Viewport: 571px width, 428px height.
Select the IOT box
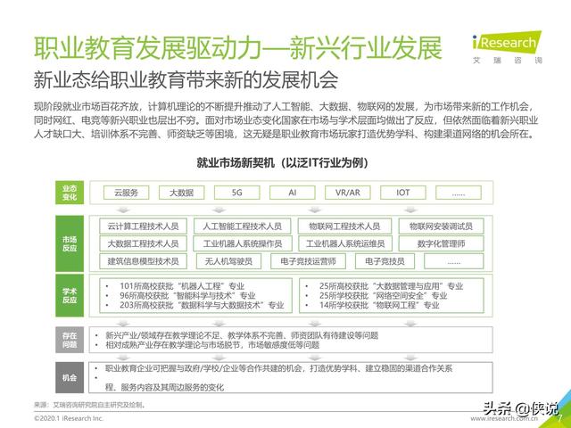click(x=403, y=193)
